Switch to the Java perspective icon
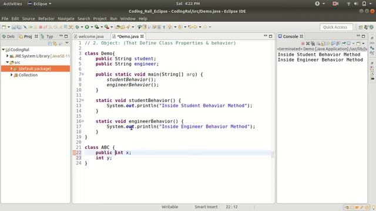376x211 pixels. pos(366,27)
